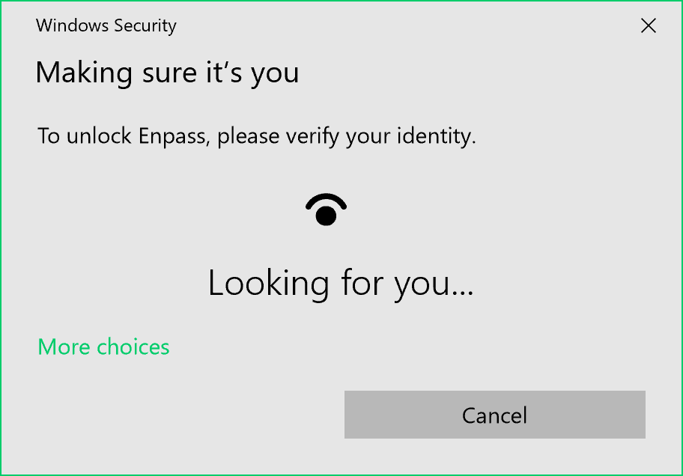Click the "Making sure it's you" heading
683x476 pixels.
(x=167, y=73)
